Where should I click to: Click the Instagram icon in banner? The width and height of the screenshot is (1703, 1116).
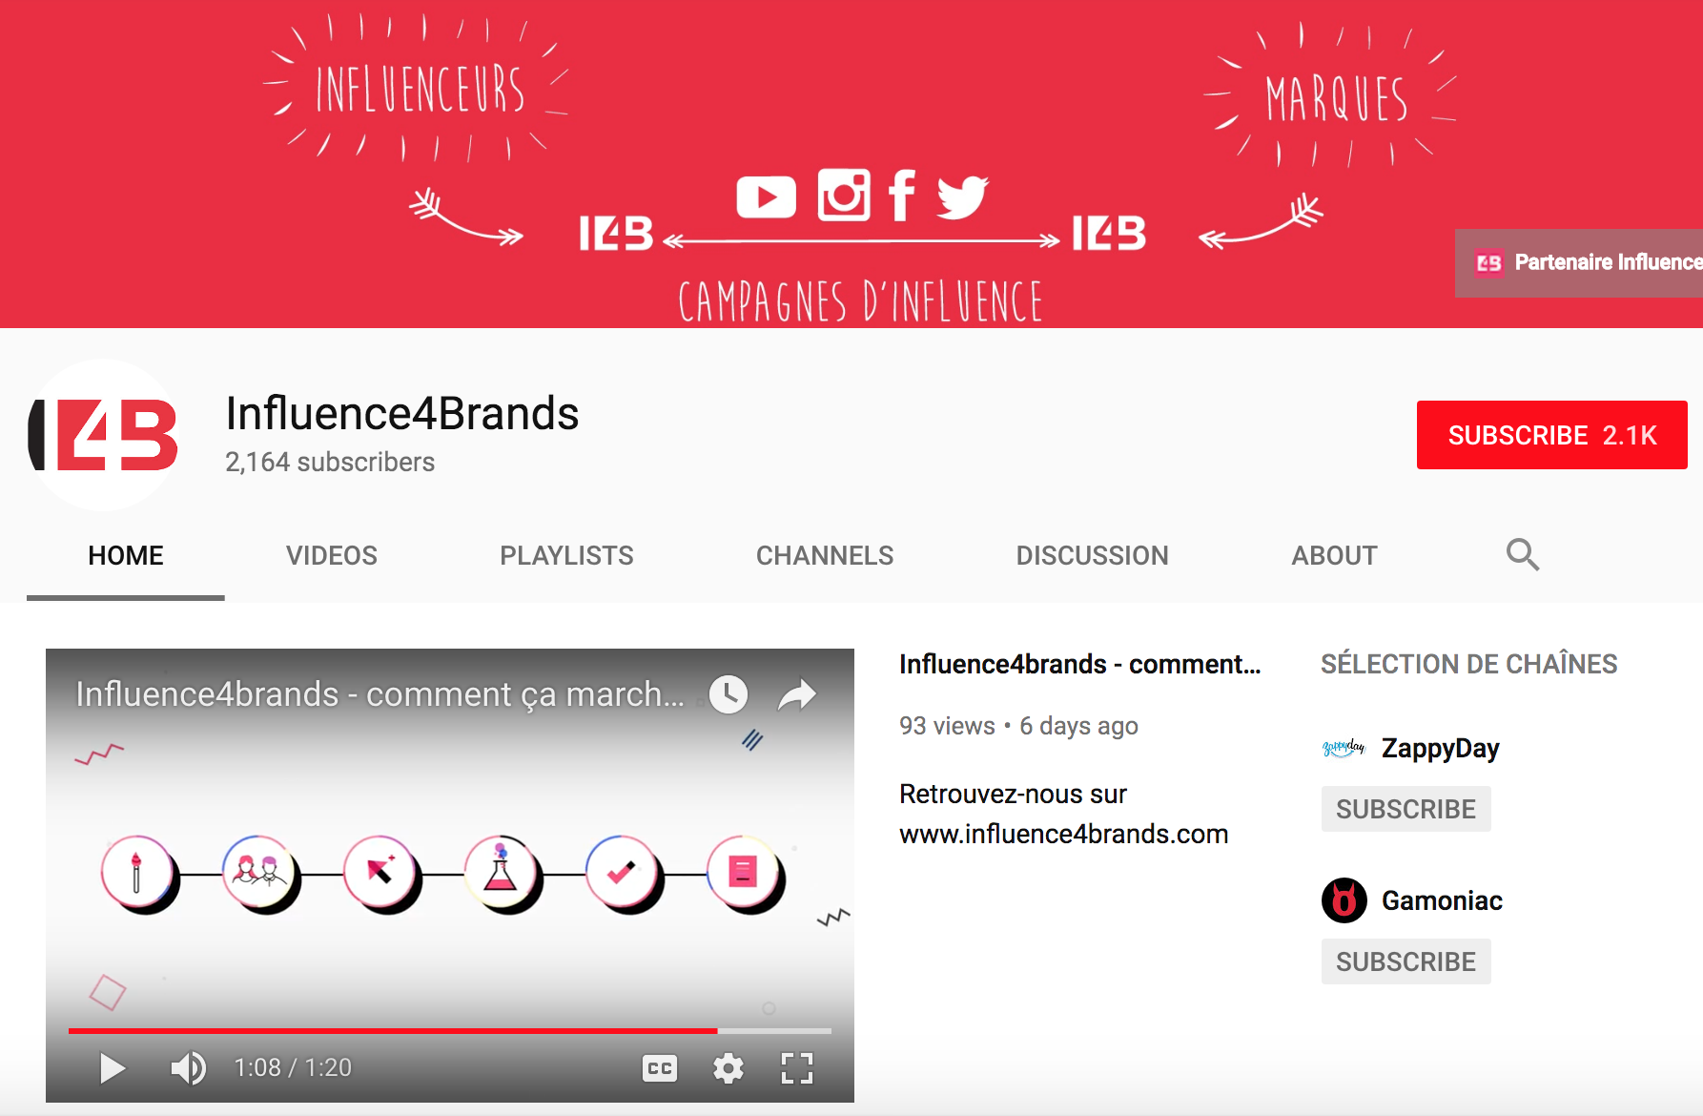pos(844,196)
